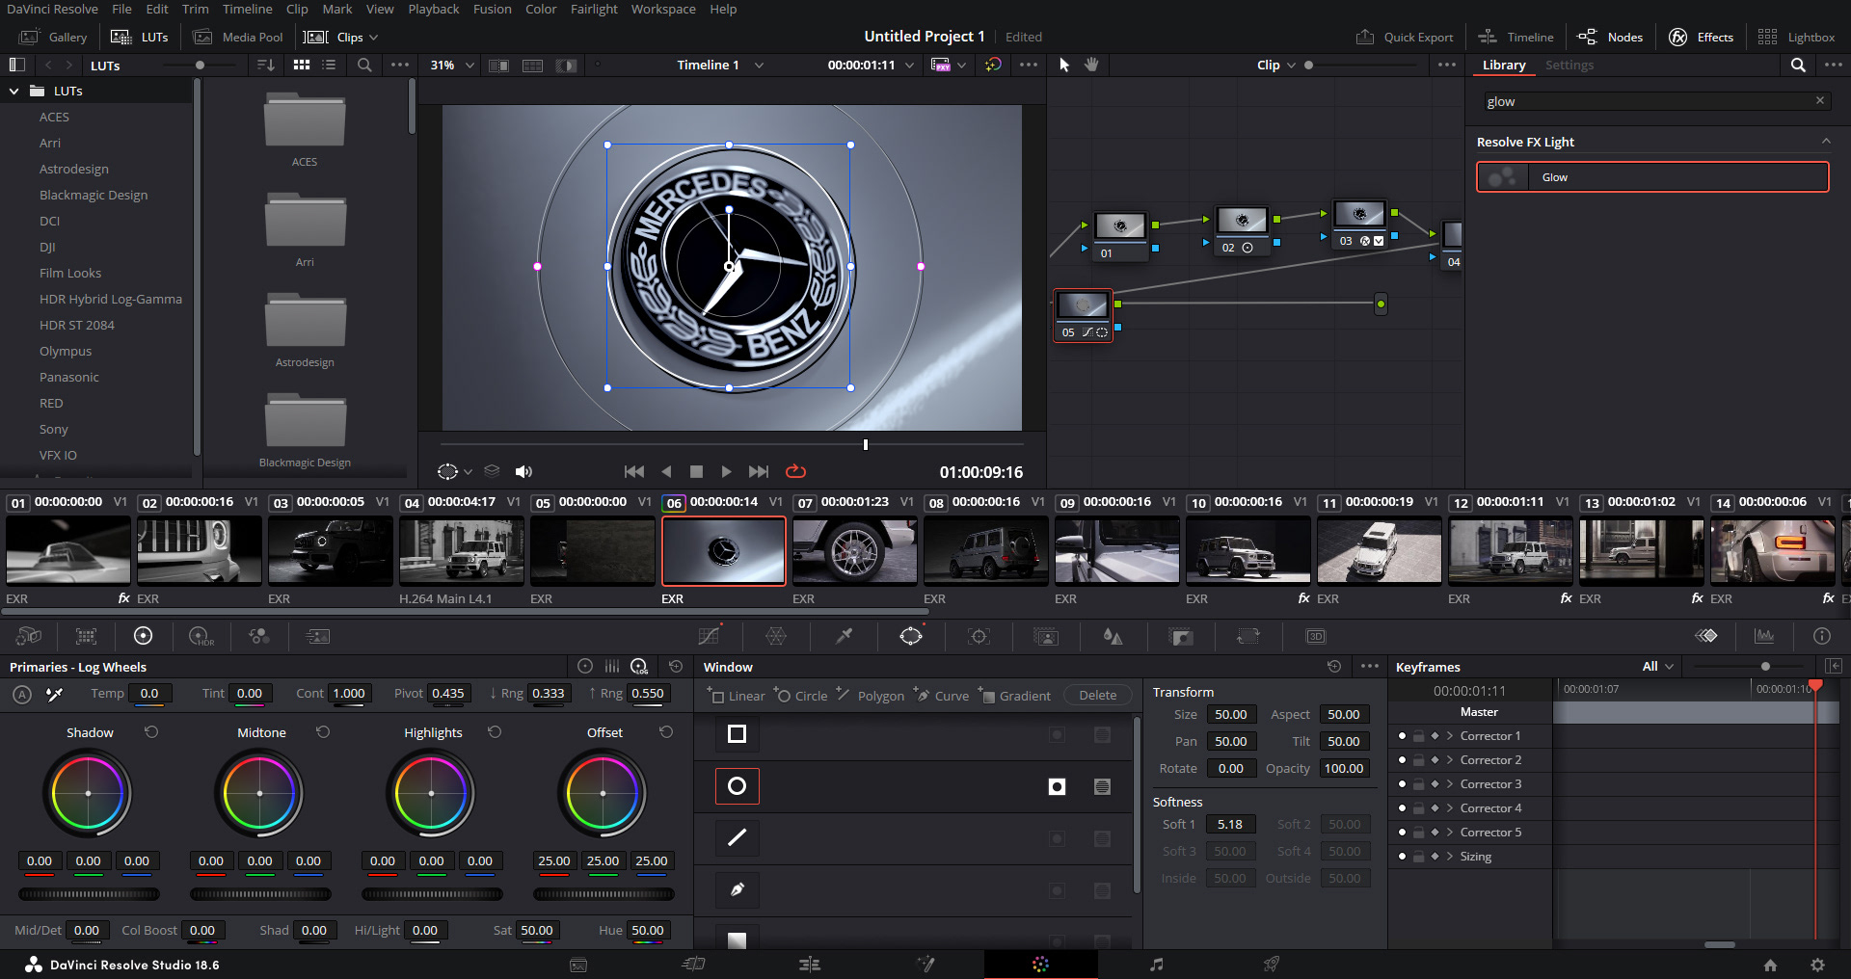Open the Media Pool panel button
Screen dimensions: 1851x979
(x=239, y=38)
